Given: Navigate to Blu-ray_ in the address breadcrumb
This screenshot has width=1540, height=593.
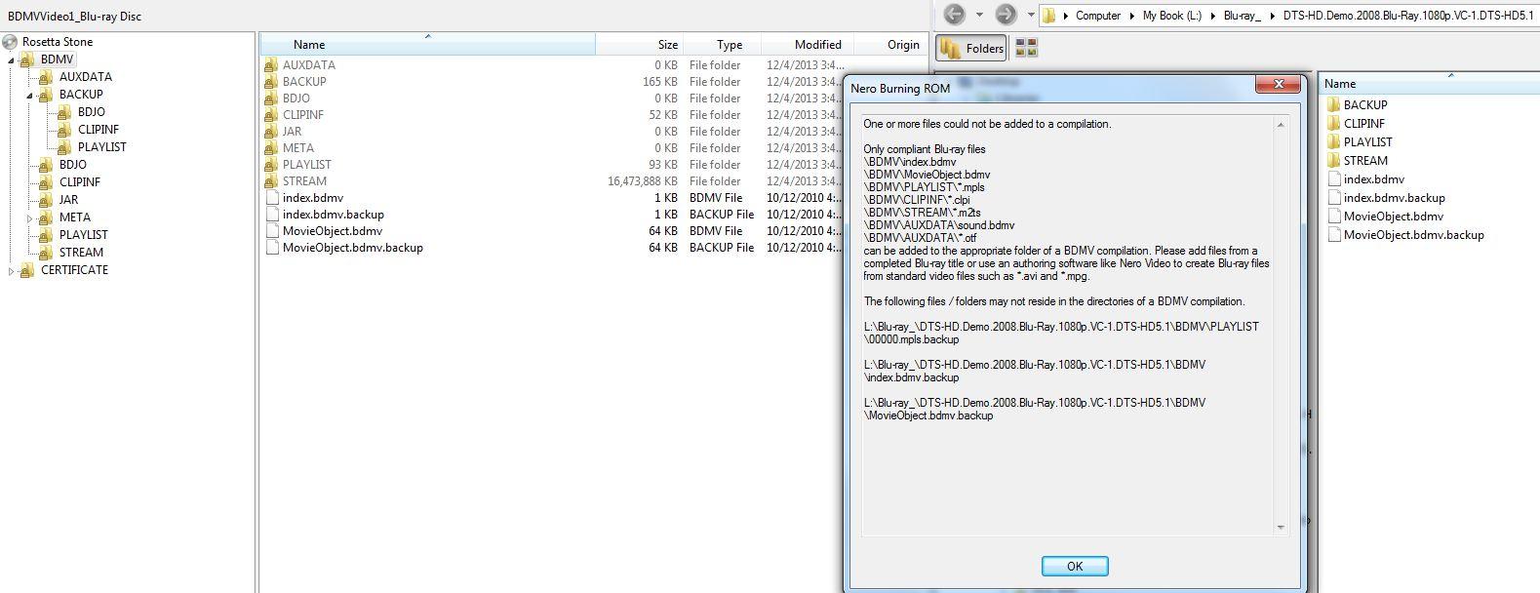Looking at the screenshot, I should pyautogui.click(x=1242, y=16).
